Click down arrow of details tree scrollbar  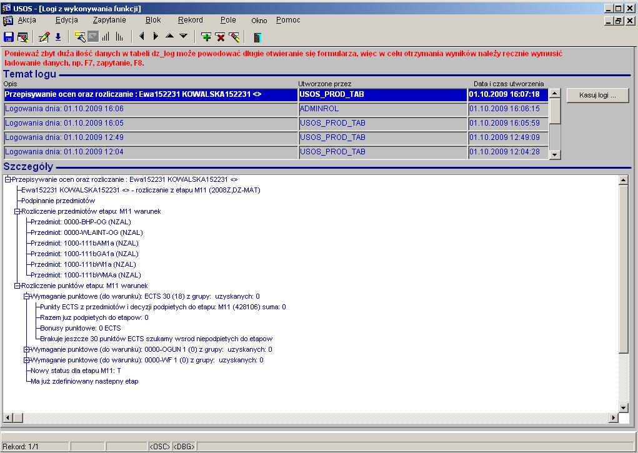coord(624,408)
